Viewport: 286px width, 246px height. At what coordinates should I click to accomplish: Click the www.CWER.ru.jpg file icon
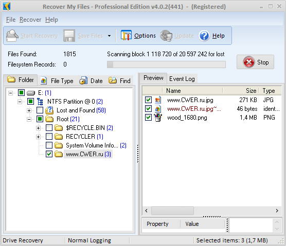point(158,100)
